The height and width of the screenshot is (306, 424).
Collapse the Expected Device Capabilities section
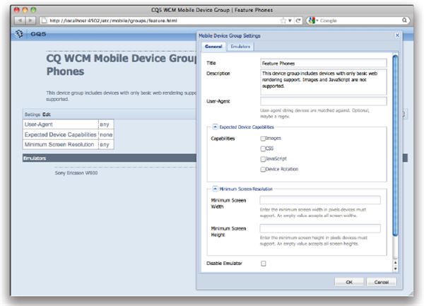215,126
